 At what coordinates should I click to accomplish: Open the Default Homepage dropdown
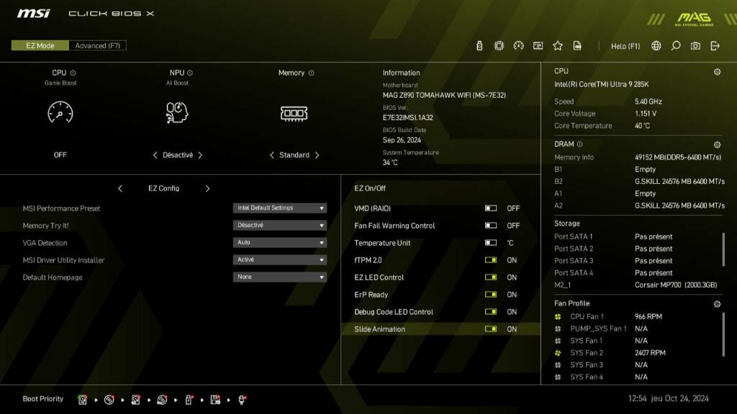tap(279, 277)
